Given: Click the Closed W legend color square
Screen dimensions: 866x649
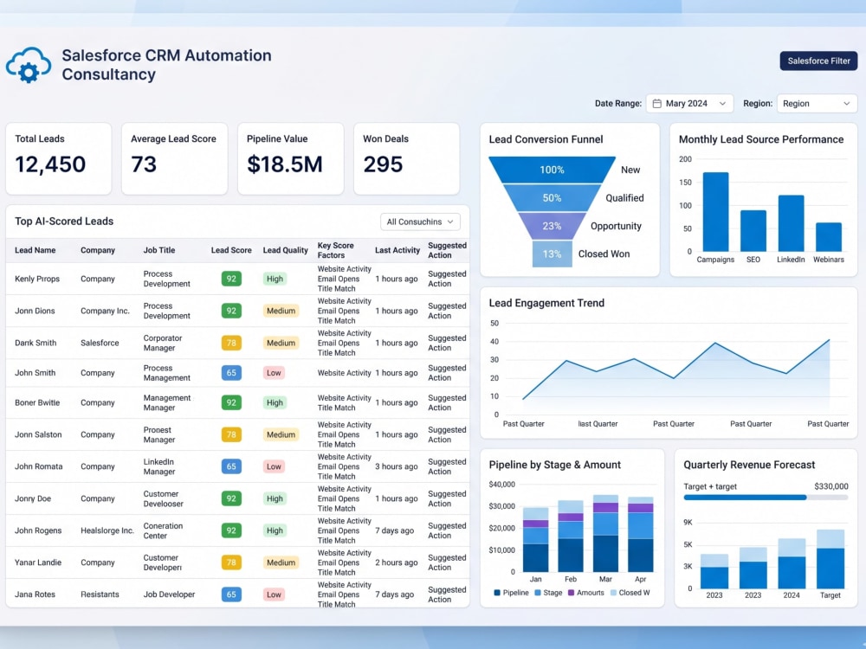Looking at the screenshot, I should (x=613, y=593).
